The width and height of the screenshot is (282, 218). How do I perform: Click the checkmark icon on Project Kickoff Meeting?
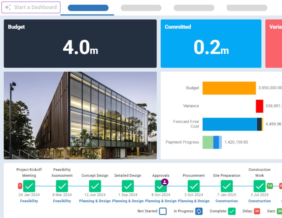29,186
